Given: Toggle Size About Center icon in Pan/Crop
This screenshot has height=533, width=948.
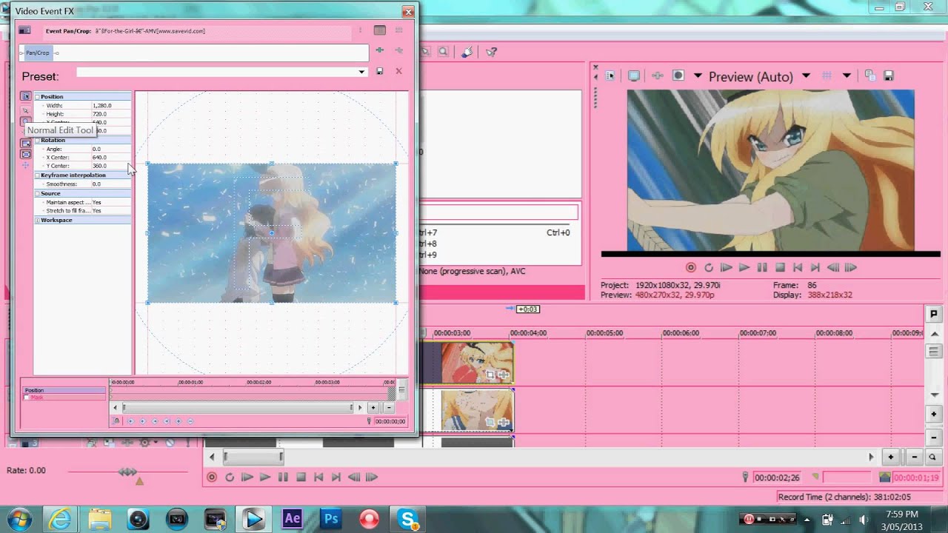Looking at the screenshot, I should [x=25, y=154].
